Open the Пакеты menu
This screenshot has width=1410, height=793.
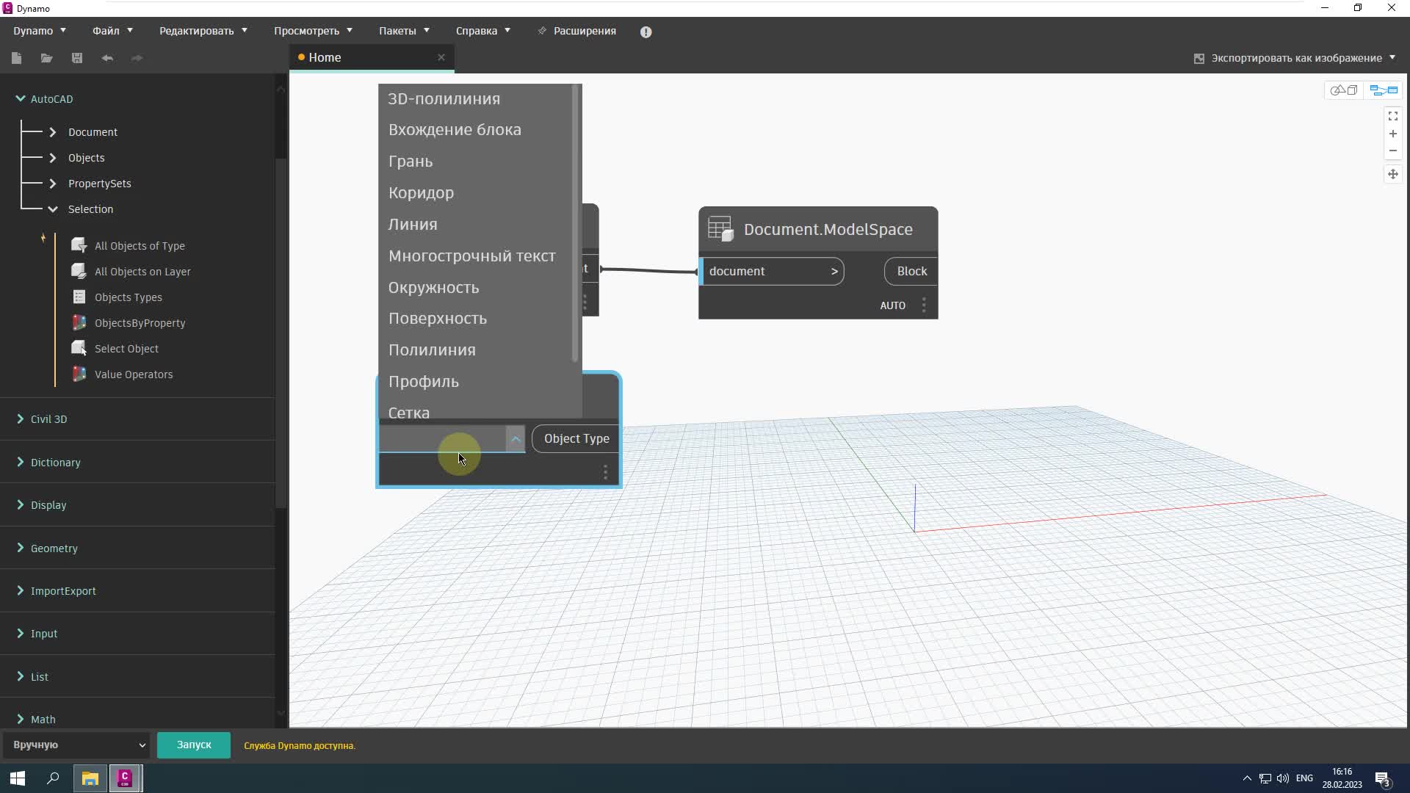pos(404,31)
